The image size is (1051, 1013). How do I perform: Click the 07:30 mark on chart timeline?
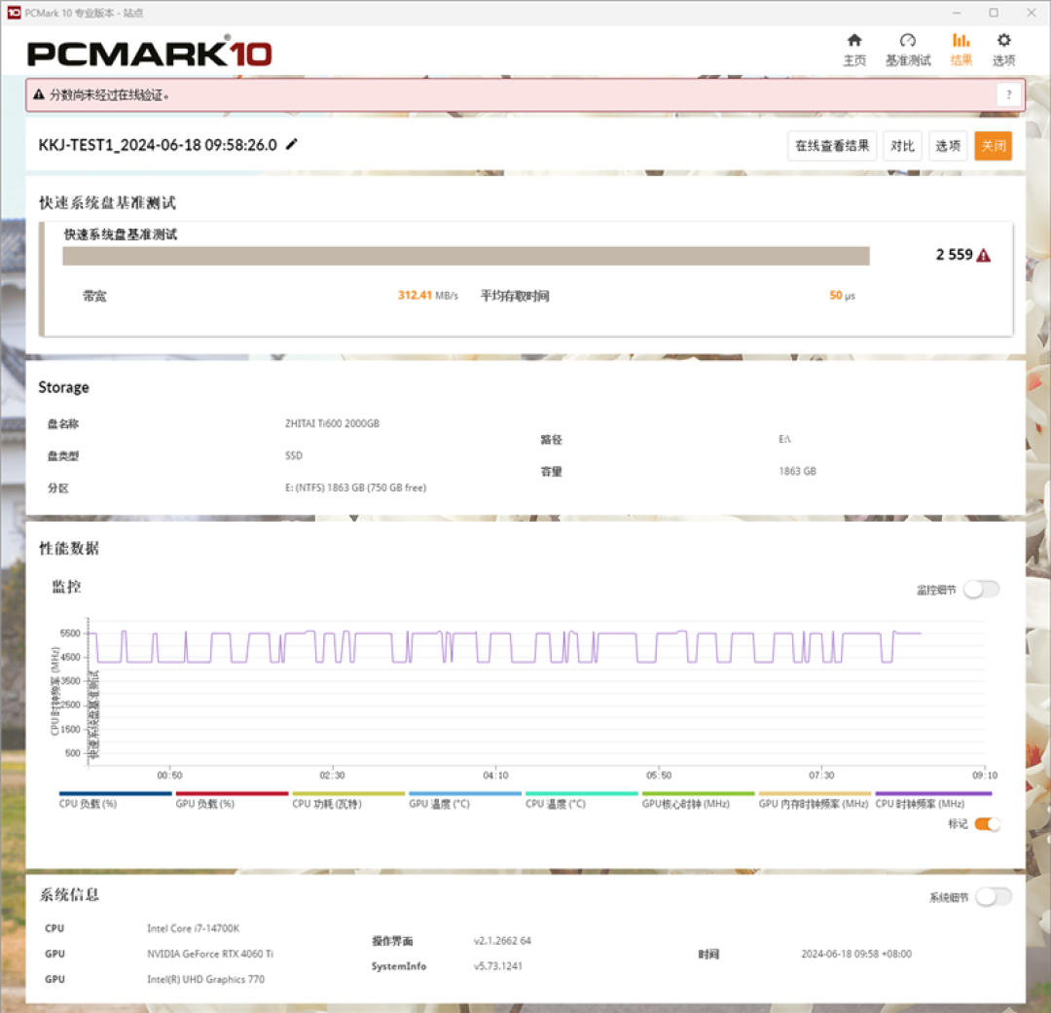821,776
